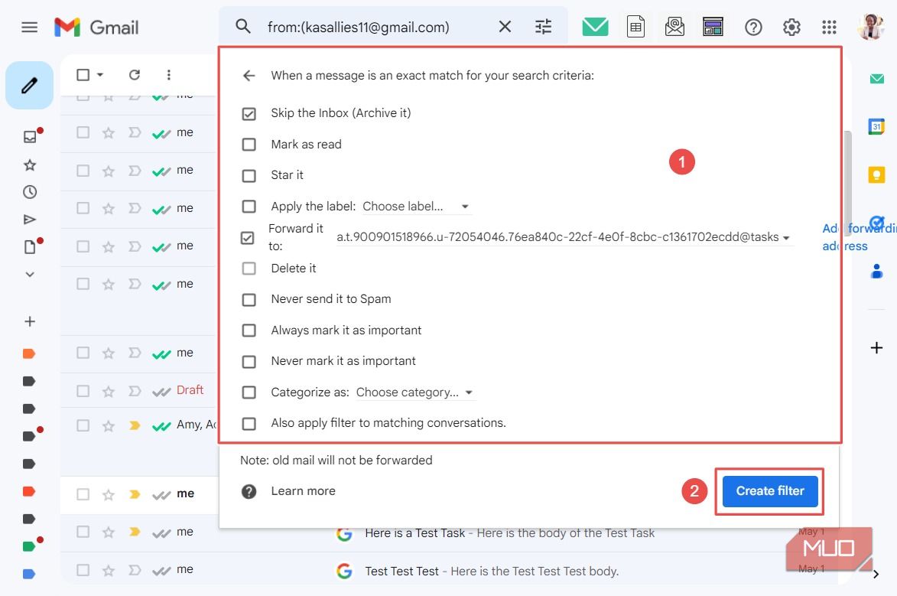The image size is (897, 596).
Task: Open the Support help question mark icon
Action: pos(753,27)
